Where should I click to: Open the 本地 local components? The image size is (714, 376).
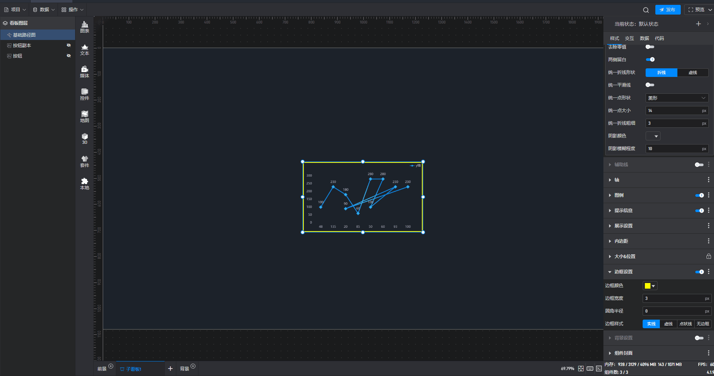(85, 184)
